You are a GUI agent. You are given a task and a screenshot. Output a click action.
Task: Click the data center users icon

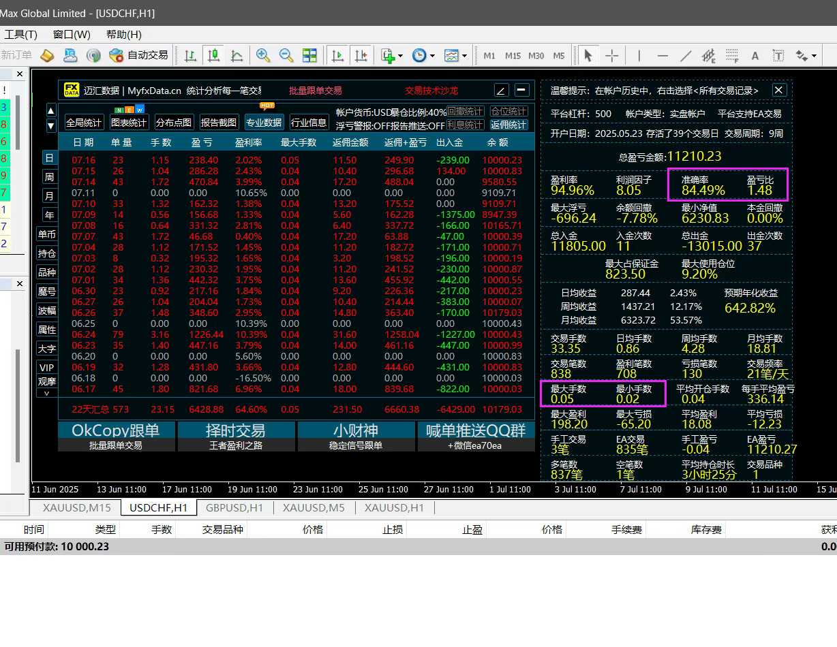[x=70, y=55]
